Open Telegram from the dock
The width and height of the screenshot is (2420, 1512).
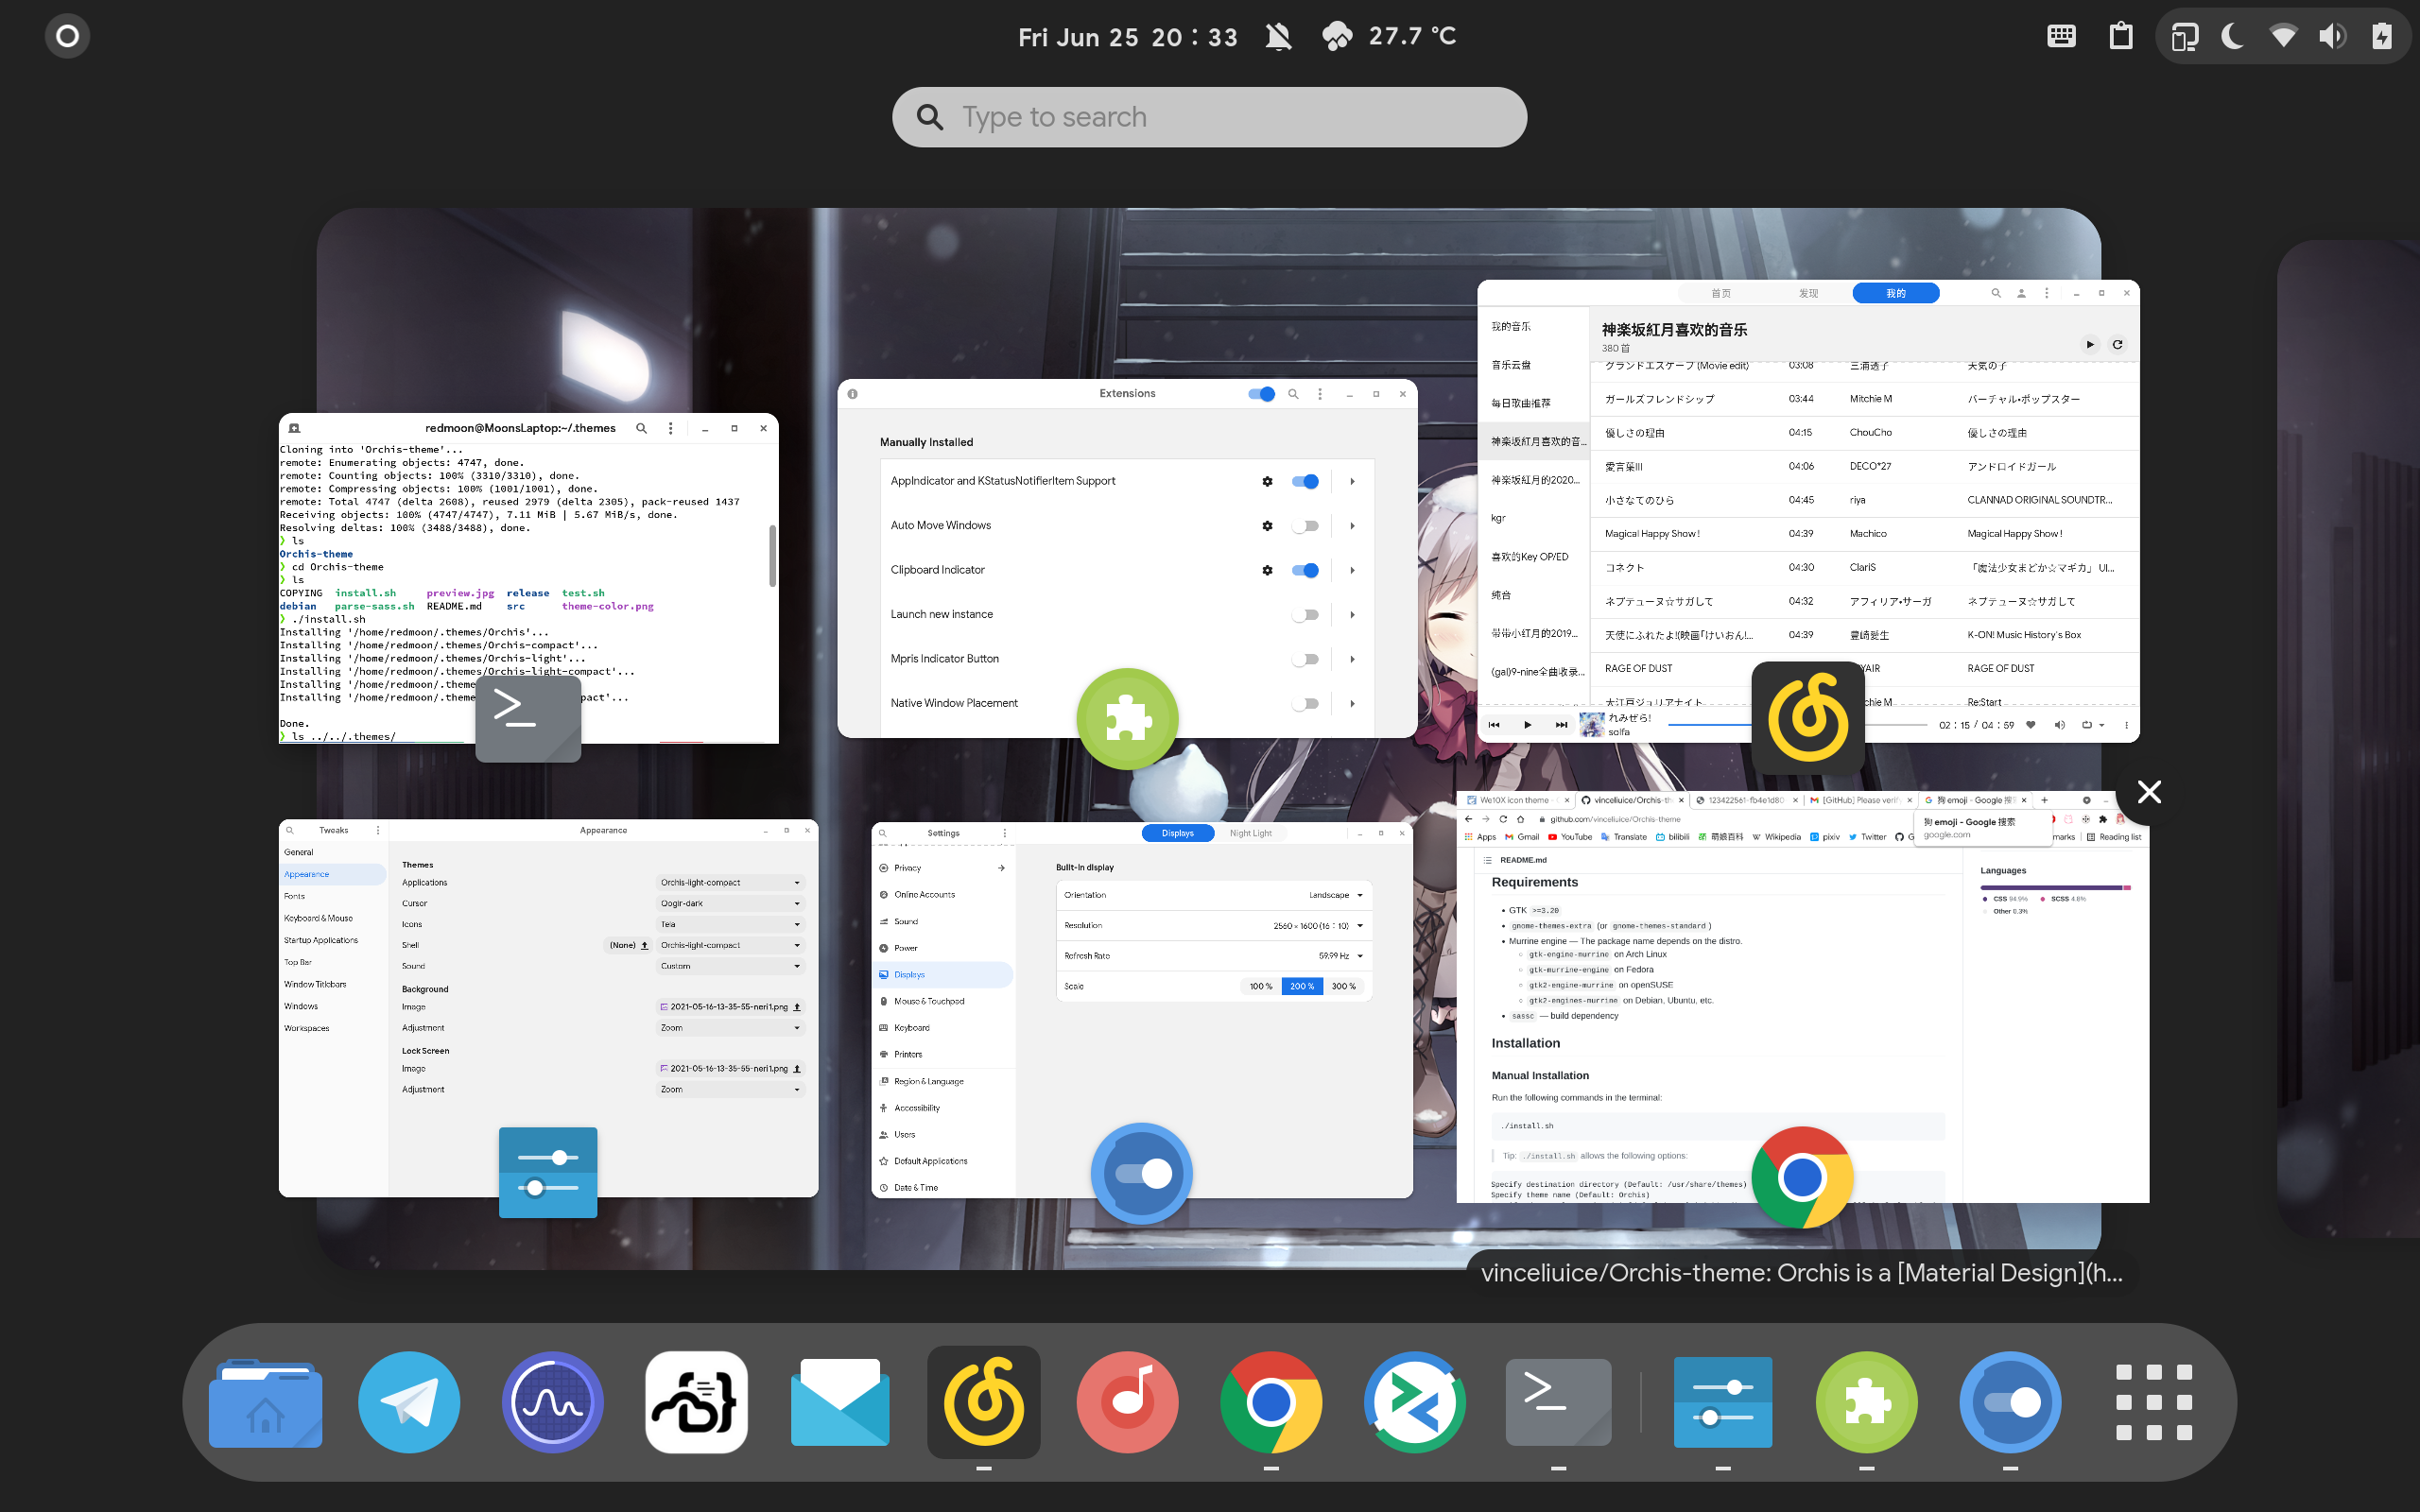tap(408, 1402)
